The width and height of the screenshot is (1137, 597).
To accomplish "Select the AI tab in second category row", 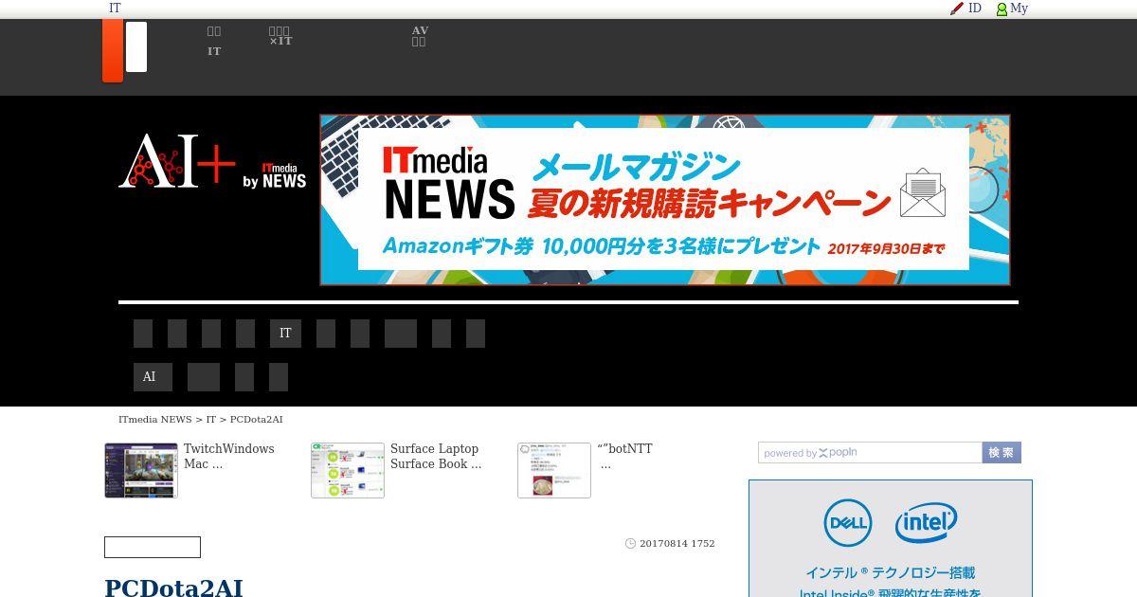I will coord(153,377).
